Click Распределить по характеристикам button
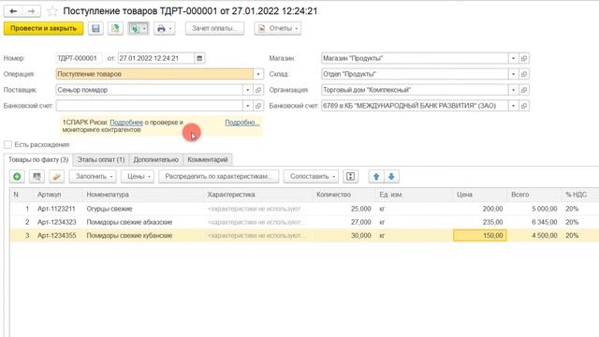The width and height of the screenshot is (599, 337). pyautogui.click(x=218, y=177)
